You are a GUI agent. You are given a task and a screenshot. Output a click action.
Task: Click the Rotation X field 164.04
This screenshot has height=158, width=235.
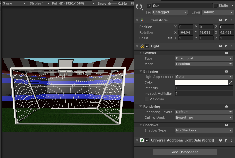(186, 32)
